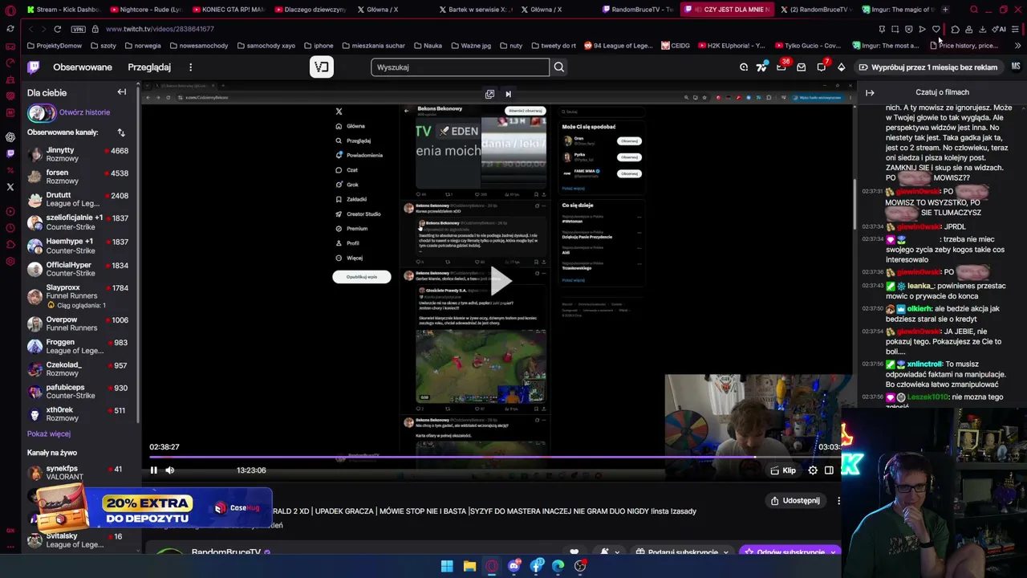Open the RandomBruceTV channel name link
This screenshot has width=1027, height=578.
coord(226,552)
